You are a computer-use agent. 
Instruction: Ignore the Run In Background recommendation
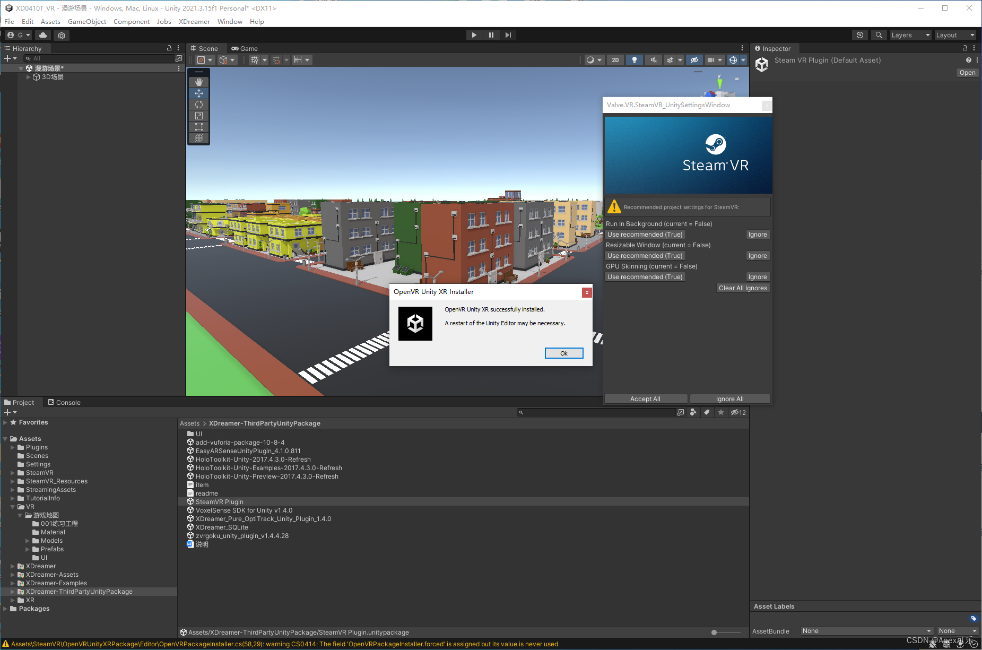(x=758, y=235)
